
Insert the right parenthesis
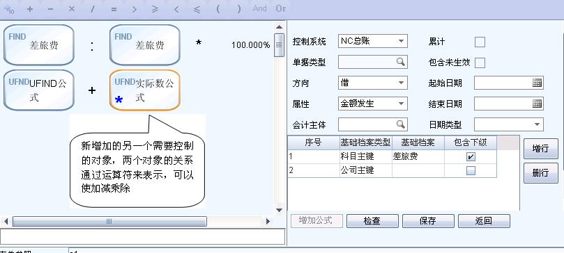(x=239, y=9)
